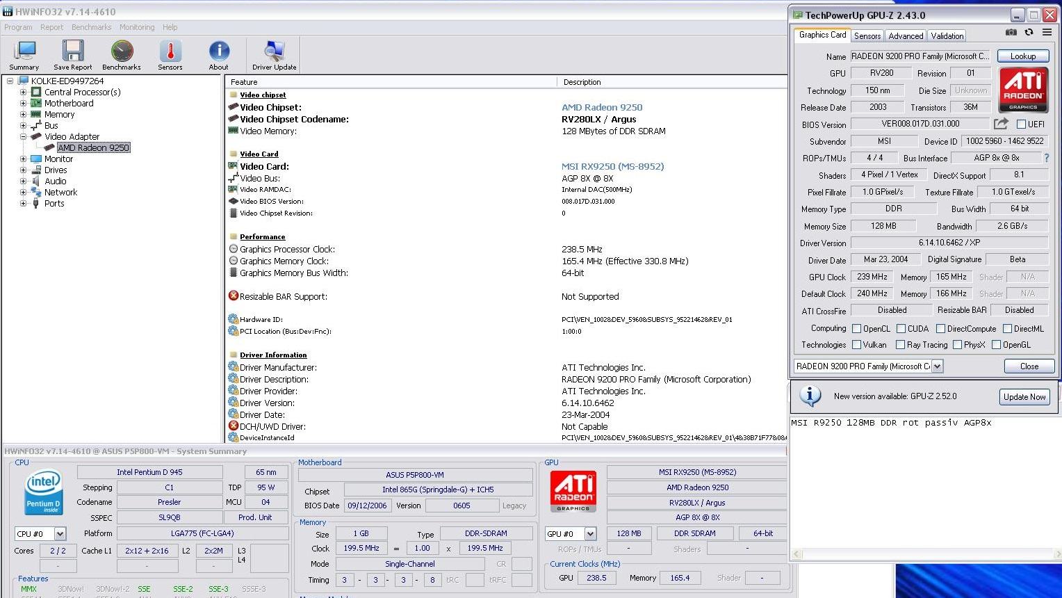Expand the Central Processor(s) node
Viewport: 1062px width, 598px height.
point(23,92)
